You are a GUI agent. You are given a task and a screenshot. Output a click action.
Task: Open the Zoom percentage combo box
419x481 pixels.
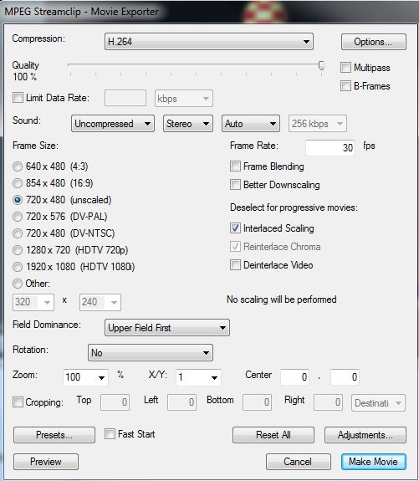(x=85, y=377)
